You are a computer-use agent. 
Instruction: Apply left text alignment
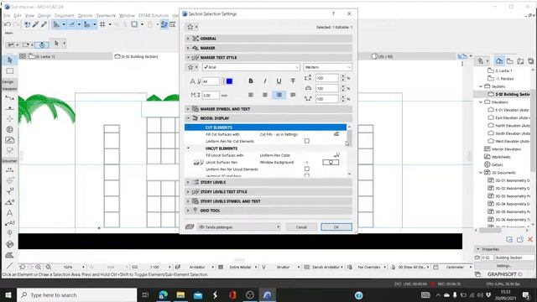point(251,95)
